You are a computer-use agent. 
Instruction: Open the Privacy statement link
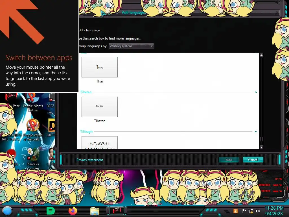90,160
